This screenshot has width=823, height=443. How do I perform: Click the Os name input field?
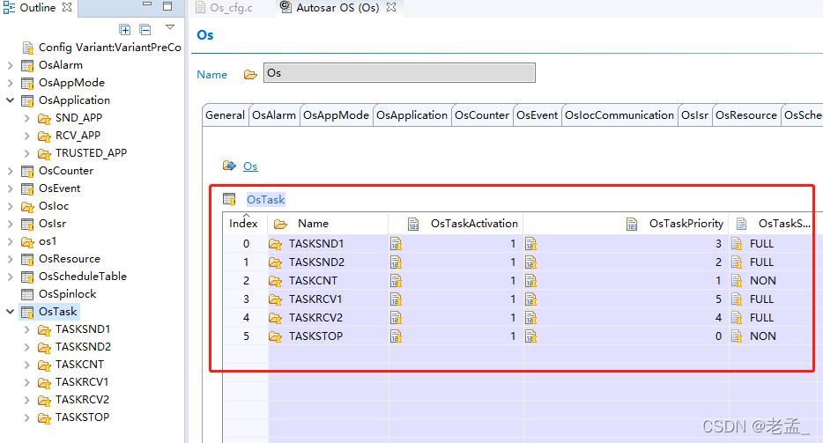pyautogui.click(x=399, y=72)
